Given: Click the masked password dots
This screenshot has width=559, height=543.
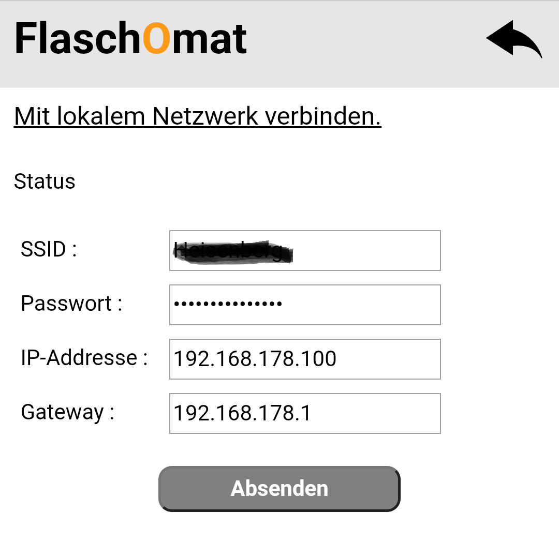Looking at the screenshot, I should point(228,304).
